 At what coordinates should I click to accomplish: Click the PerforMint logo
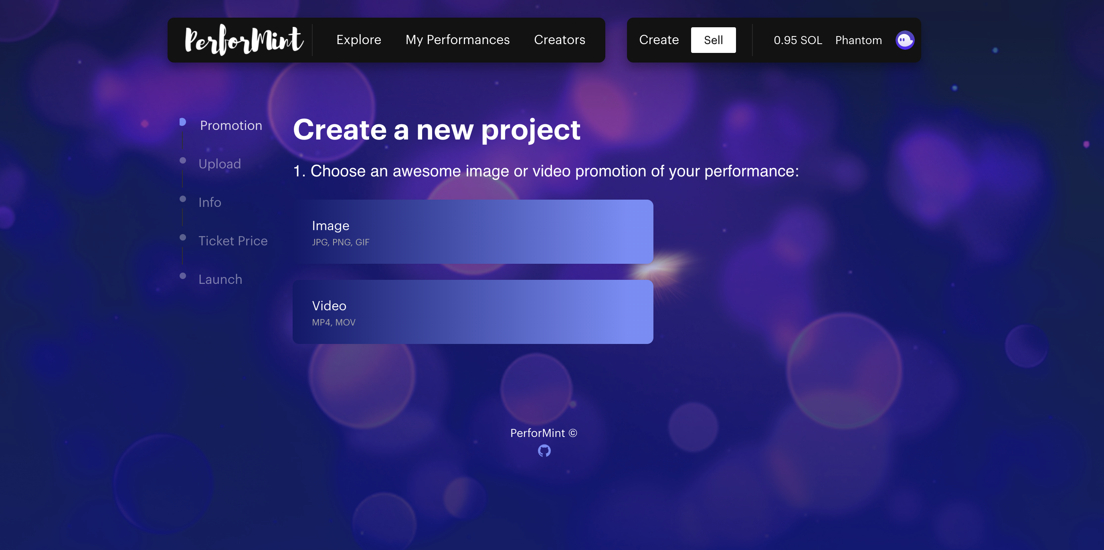(244, 40)
